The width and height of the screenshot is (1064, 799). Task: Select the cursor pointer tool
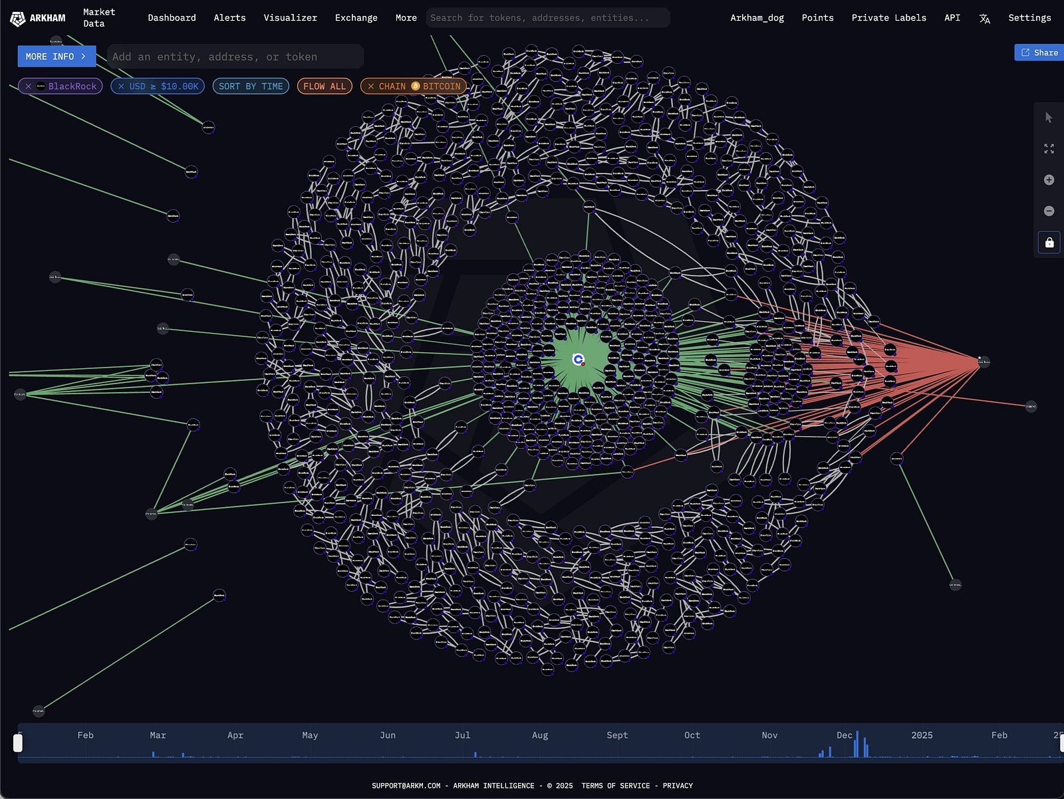[x=1049, y=118]
